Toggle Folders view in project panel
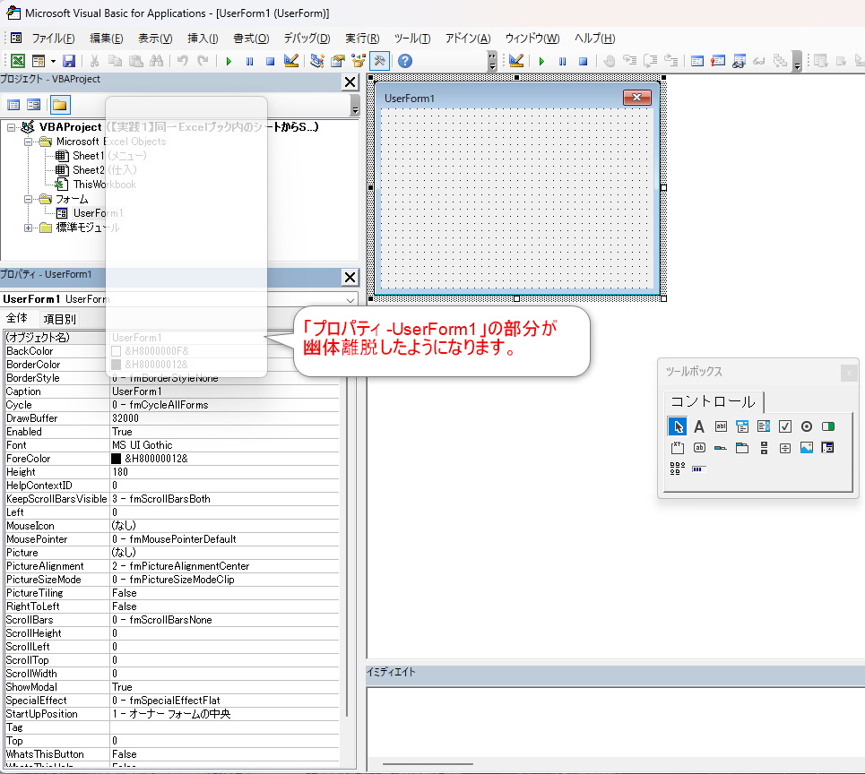The width and height of the screenshot is (865, 774). pos(59,105)
